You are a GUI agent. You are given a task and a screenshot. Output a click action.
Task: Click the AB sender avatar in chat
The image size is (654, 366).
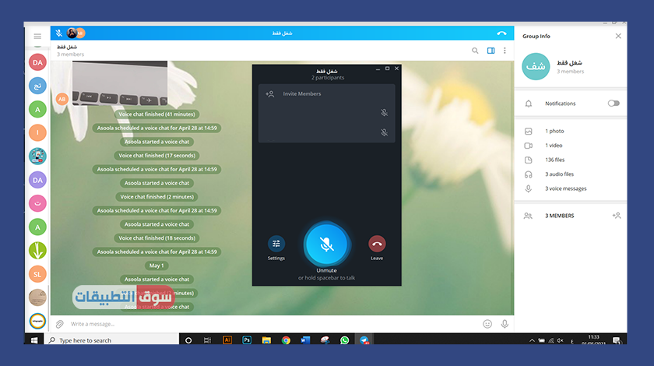(x=62, y=100)
